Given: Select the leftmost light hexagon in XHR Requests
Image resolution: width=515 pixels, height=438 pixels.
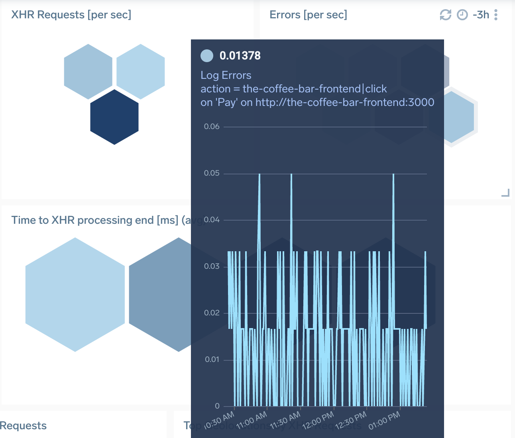Looking at the screenshot, I should pyautogui.click(x=88, y=71).
